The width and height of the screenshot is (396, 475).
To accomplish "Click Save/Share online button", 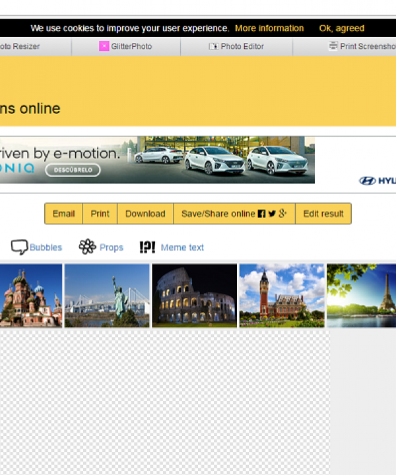I will pos(234,214).
